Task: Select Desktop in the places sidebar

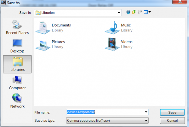Action: click(17, 46)
